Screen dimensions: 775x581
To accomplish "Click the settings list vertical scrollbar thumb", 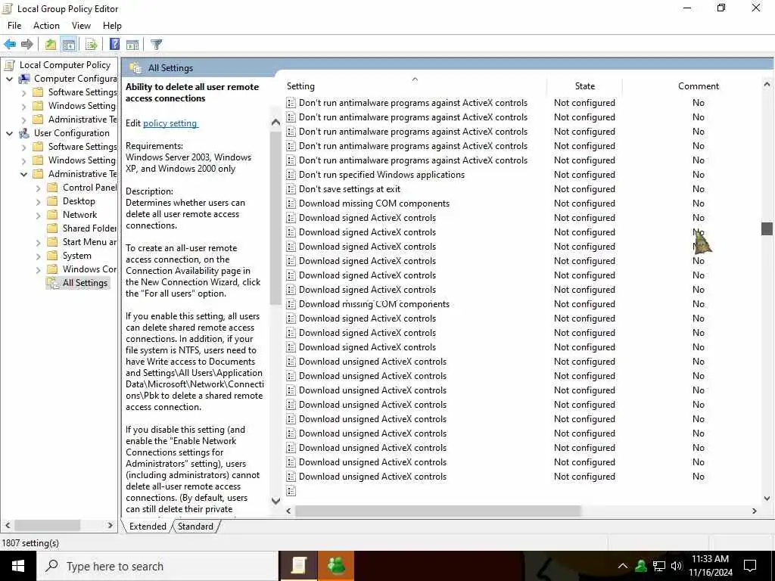I will tap(767, 228).
